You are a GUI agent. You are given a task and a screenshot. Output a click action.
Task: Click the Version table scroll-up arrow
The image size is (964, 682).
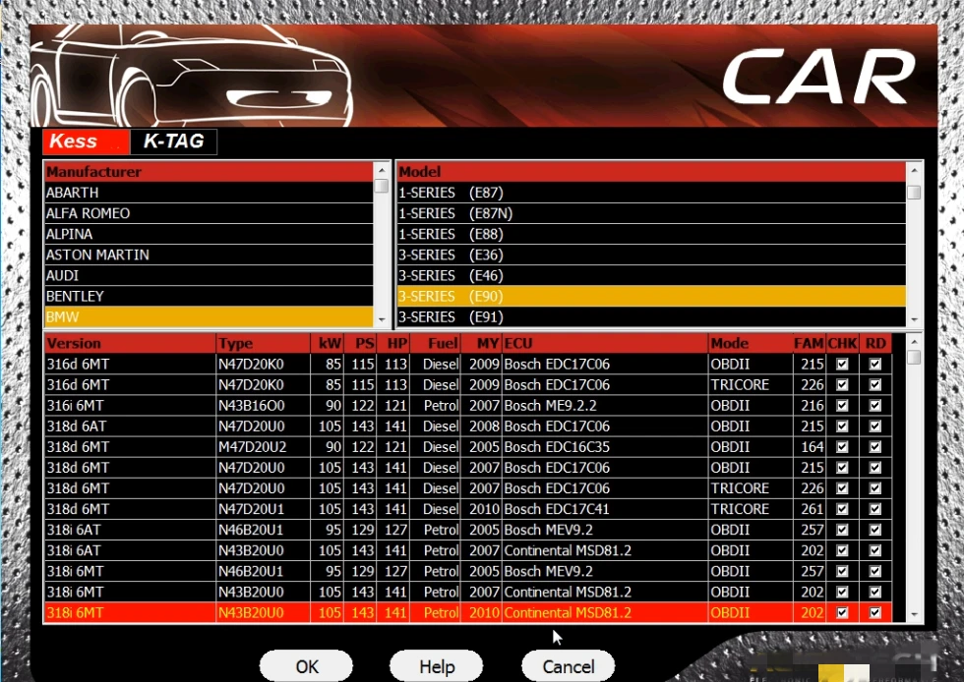[914, 341]
